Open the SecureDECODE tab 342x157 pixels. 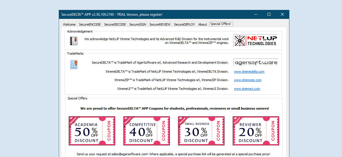[115, 24]
